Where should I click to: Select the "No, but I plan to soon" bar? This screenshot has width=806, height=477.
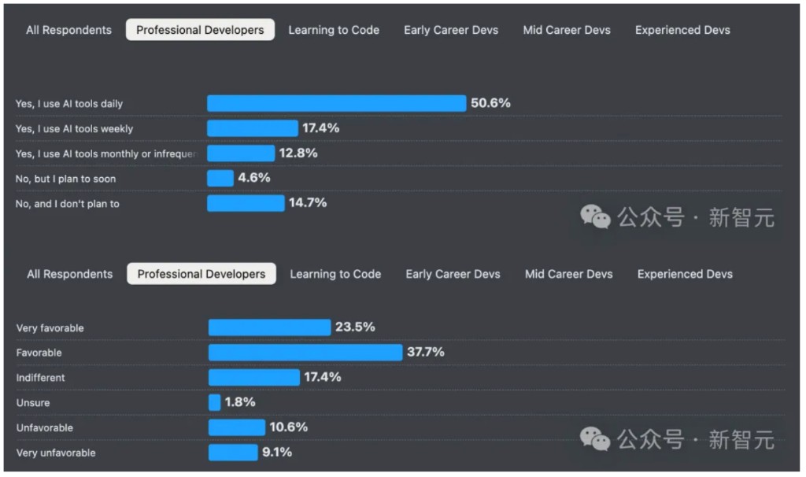click(220, 179)
